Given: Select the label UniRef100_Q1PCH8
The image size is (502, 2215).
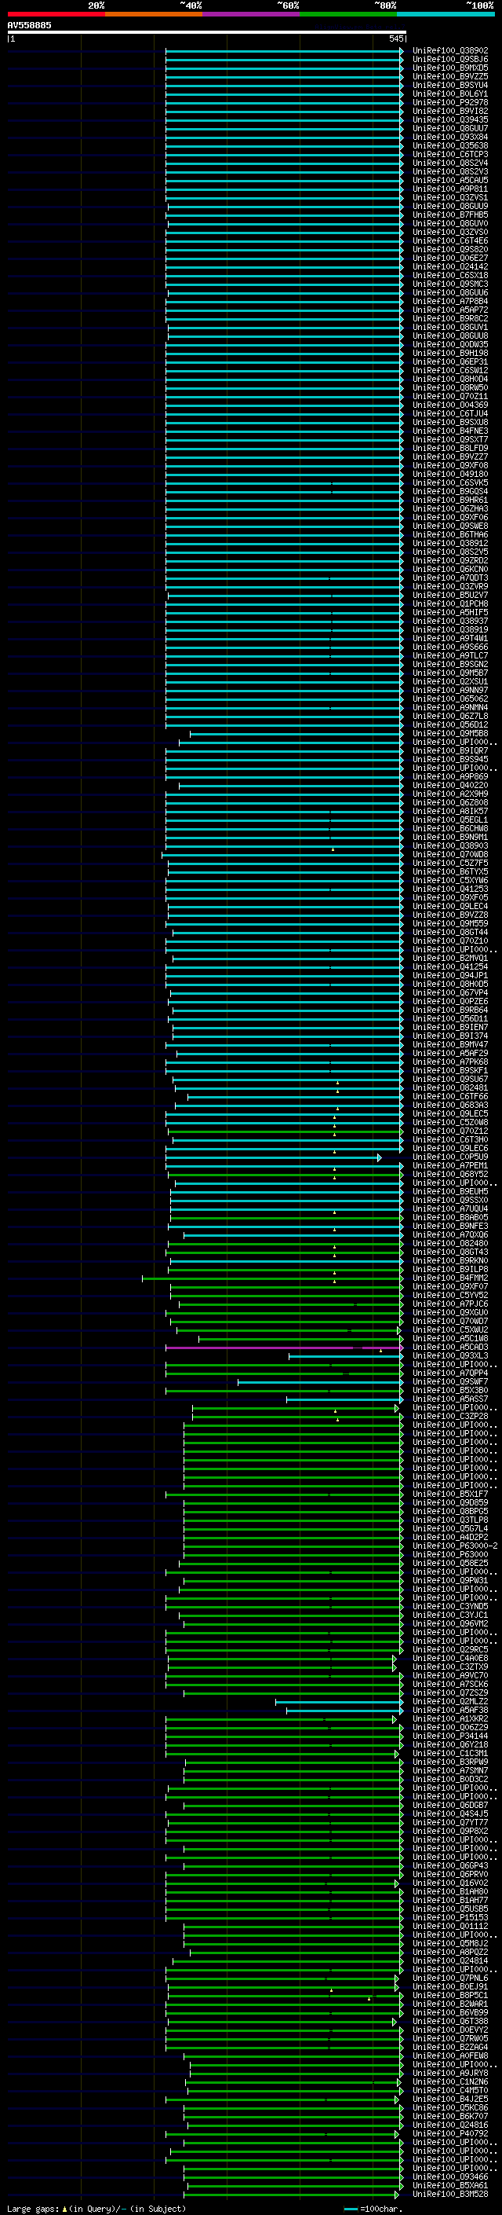Looking at the screenshot, I should 450,603.
